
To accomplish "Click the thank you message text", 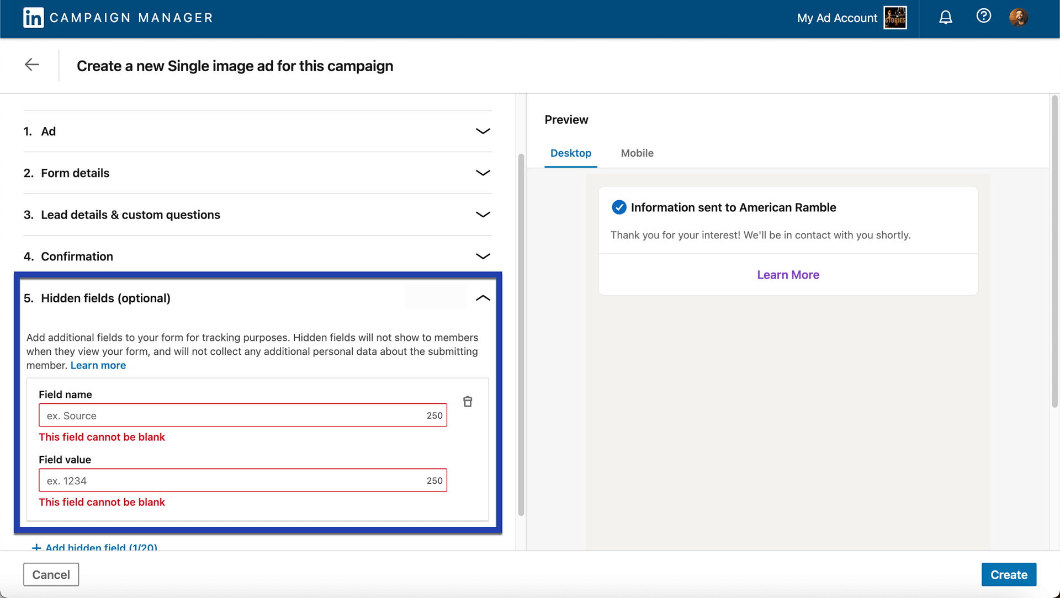I will click(760, 235).
